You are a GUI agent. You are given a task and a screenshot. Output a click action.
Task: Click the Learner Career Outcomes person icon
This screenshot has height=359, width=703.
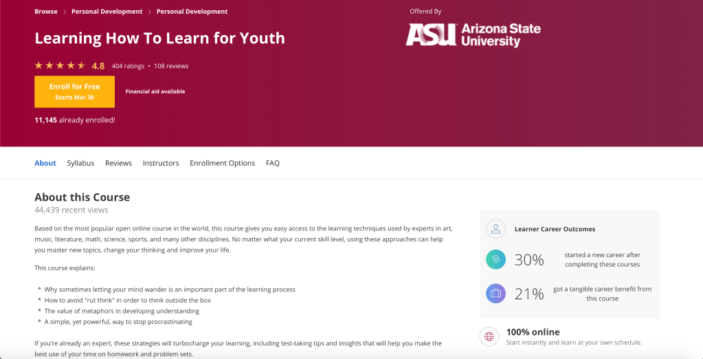pos(495,229)
